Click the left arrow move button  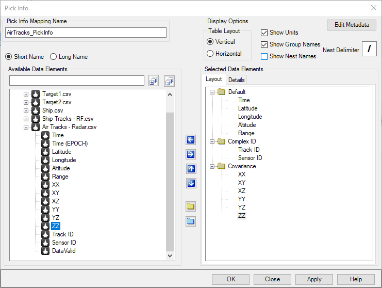tap(191, 140)
